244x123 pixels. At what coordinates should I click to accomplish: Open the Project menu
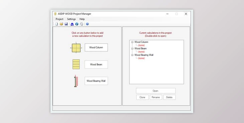[x=59, y=19]
